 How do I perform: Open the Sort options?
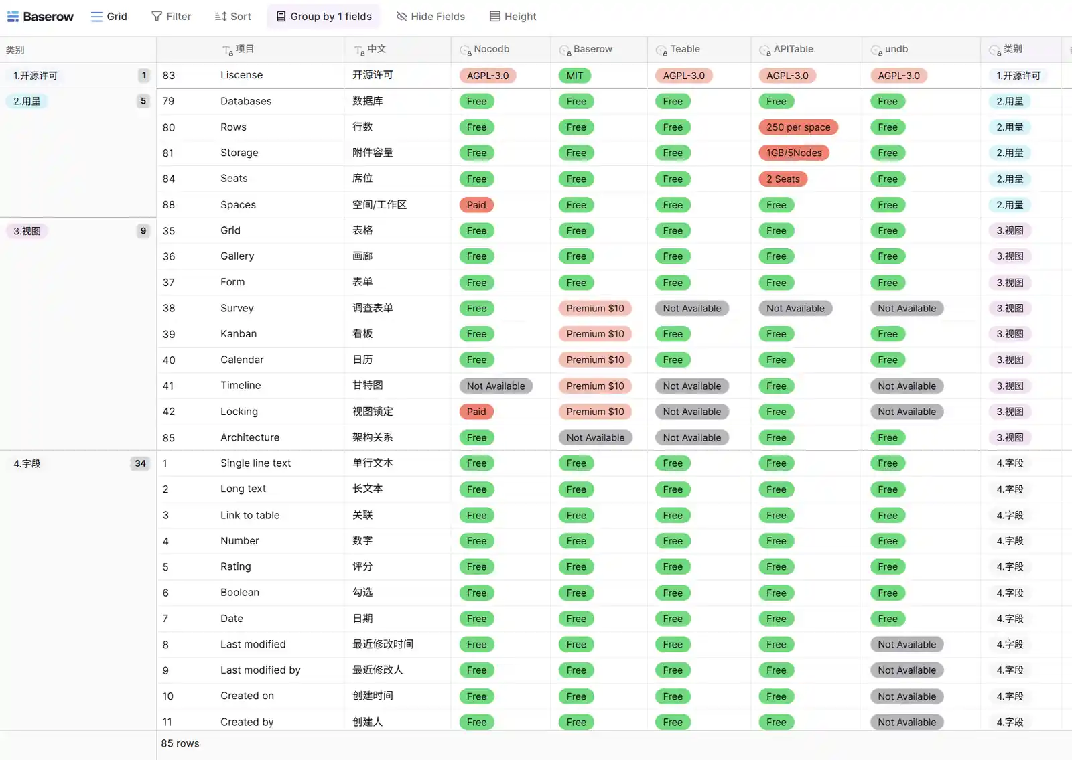232,17
